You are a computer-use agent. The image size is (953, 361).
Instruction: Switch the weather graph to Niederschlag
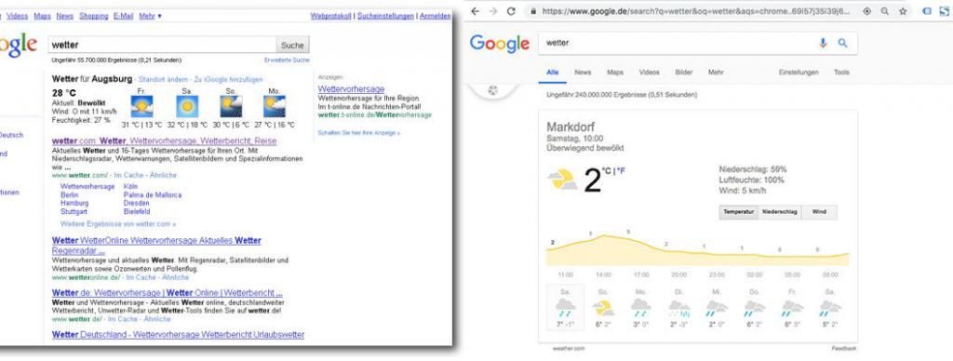pyautogui.click(x=780, y=212)
